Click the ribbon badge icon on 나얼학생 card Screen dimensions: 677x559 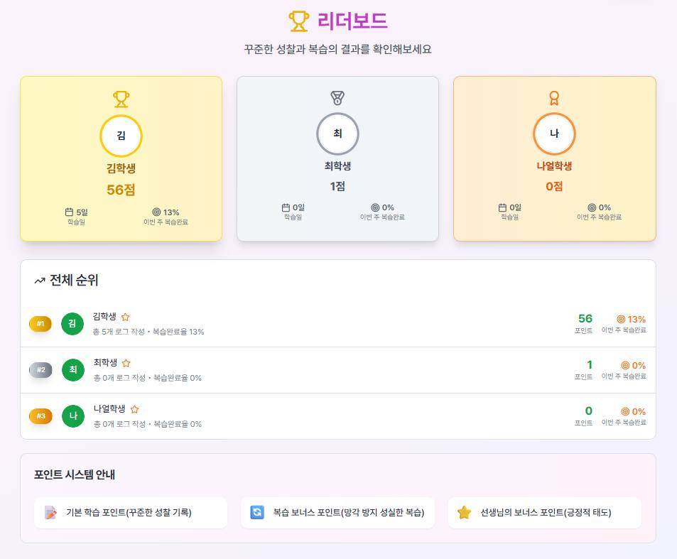[x=554, y=99]
